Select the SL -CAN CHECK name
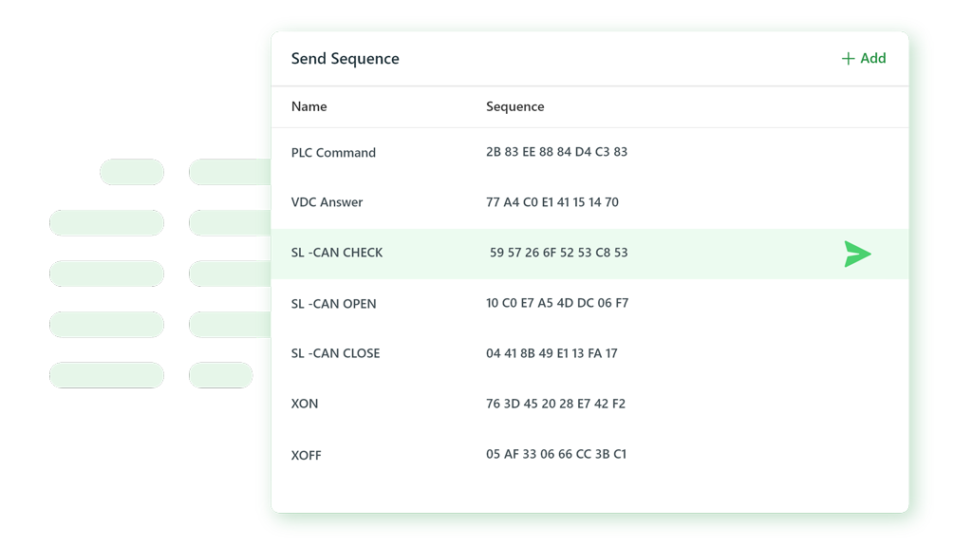Viewport: 972px width, 547px height. (x=337, y=253)
